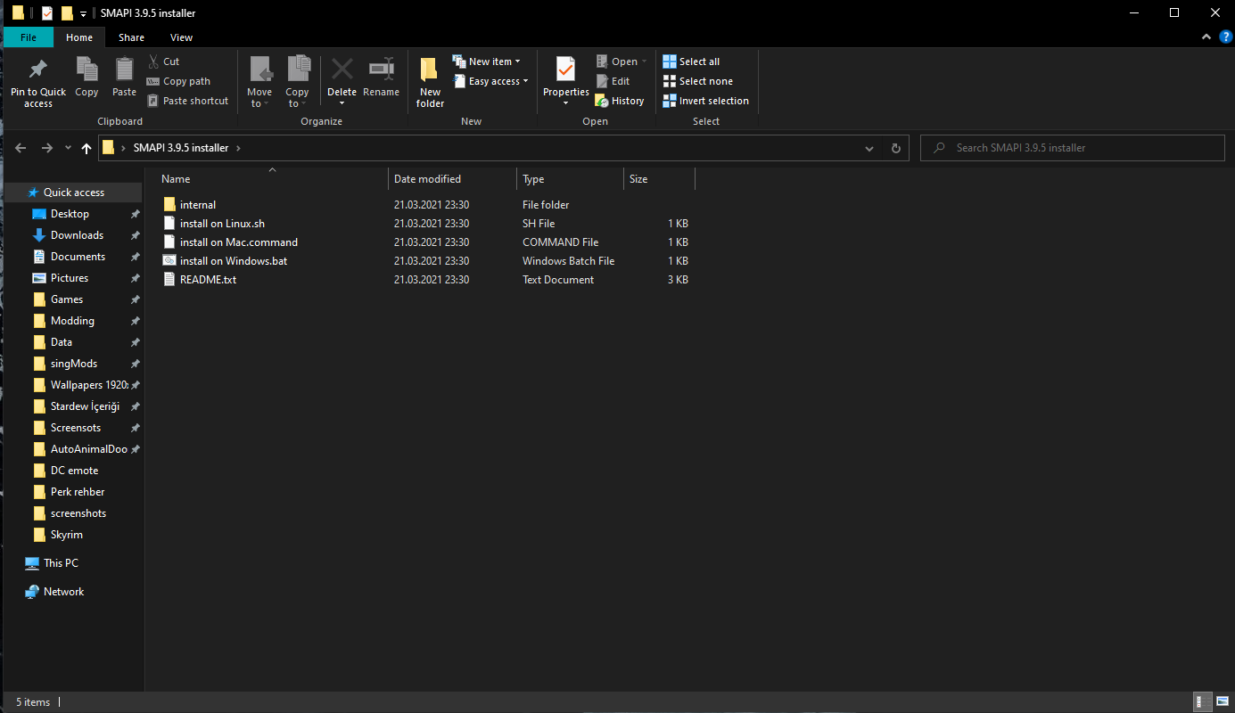Open the Move to dropdown

coord(259,82)
